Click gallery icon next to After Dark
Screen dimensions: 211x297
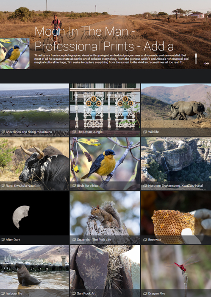click(x=3, y=240)
